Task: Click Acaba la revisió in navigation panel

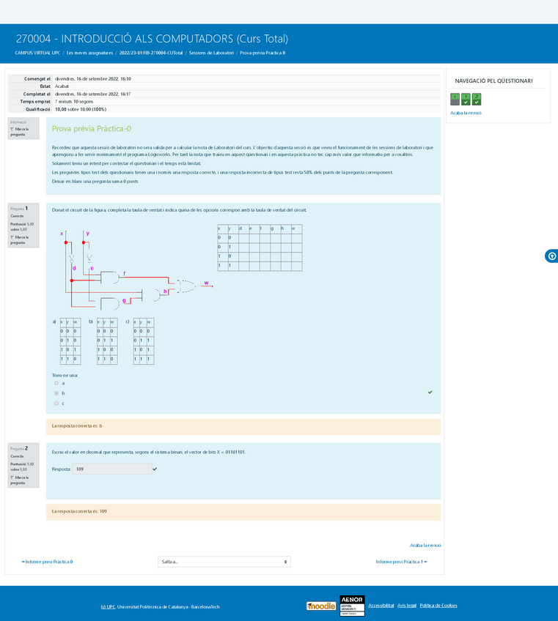Action: 466,113
